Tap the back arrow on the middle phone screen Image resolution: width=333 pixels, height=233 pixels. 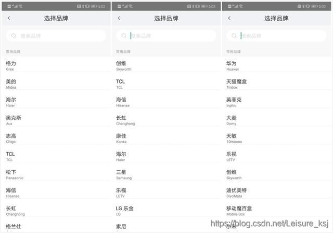click(119, 18)
